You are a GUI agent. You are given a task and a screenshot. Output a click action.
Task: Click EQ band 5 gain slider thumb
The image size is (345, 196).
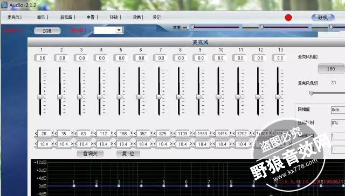click(120, 97)
